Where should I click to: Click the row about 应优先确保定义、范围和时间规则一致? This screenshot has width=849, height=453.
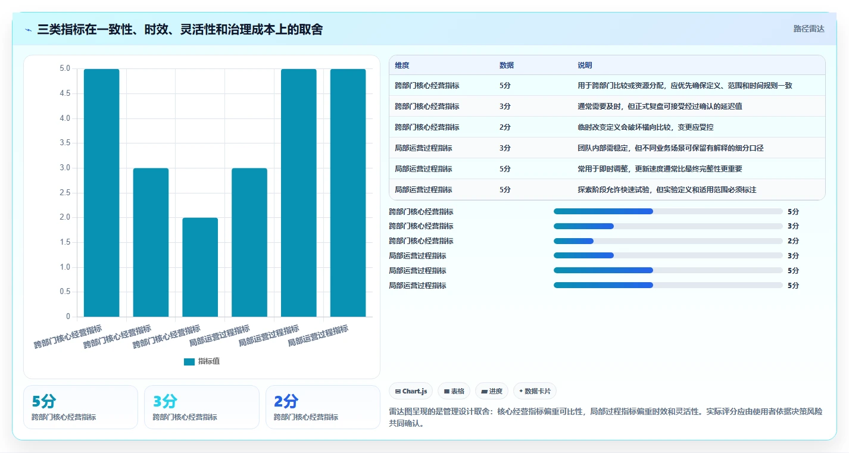pyautogui.click(x=607, y=86)
